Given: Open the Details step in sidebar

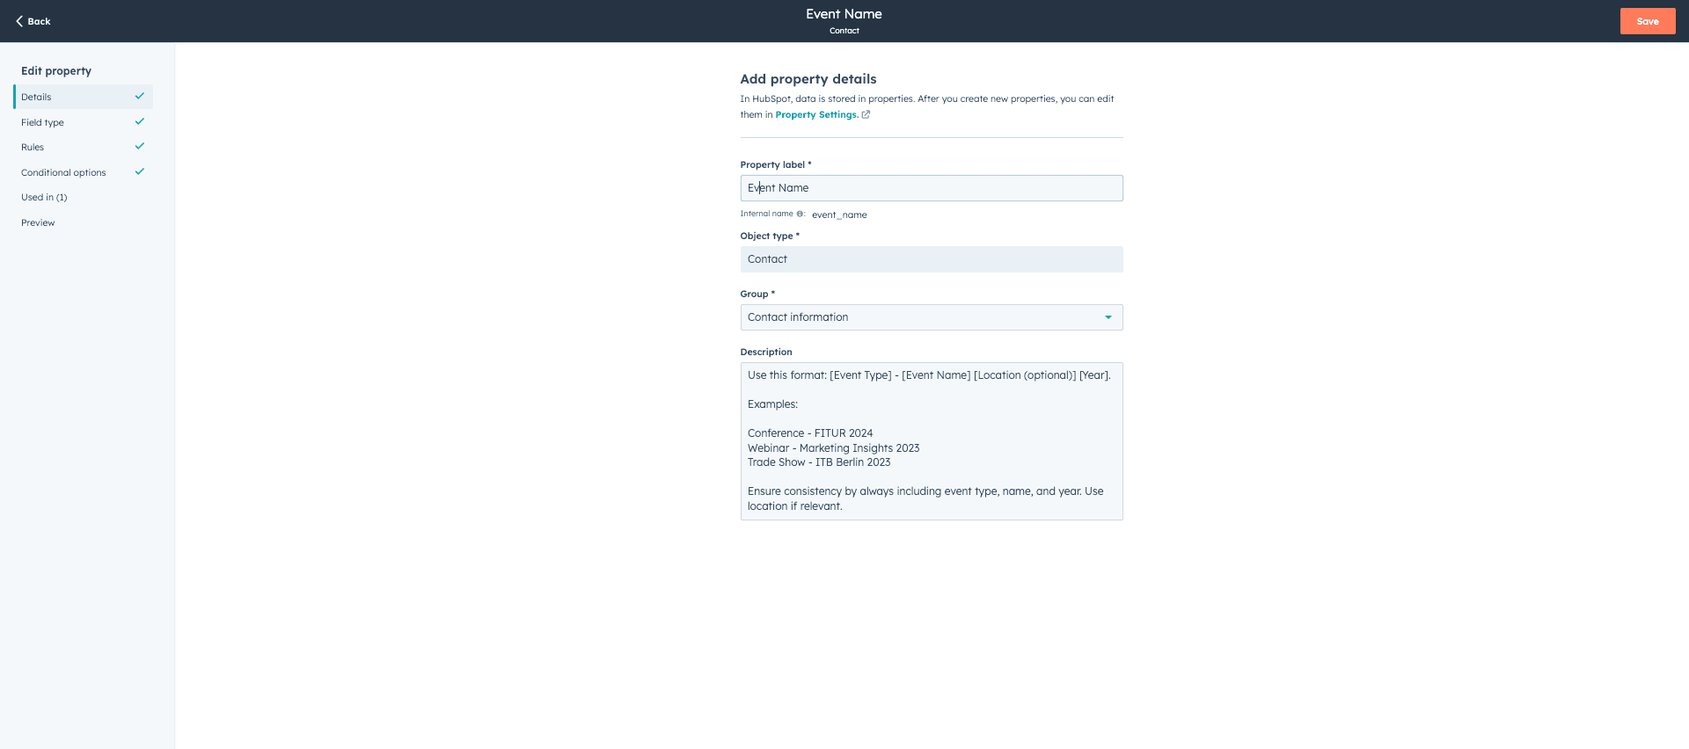Looking at the screenshot, I should pos(84,97).
